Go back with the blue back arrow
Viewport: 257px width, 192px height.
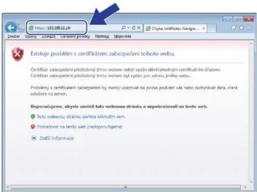[11, 27]
